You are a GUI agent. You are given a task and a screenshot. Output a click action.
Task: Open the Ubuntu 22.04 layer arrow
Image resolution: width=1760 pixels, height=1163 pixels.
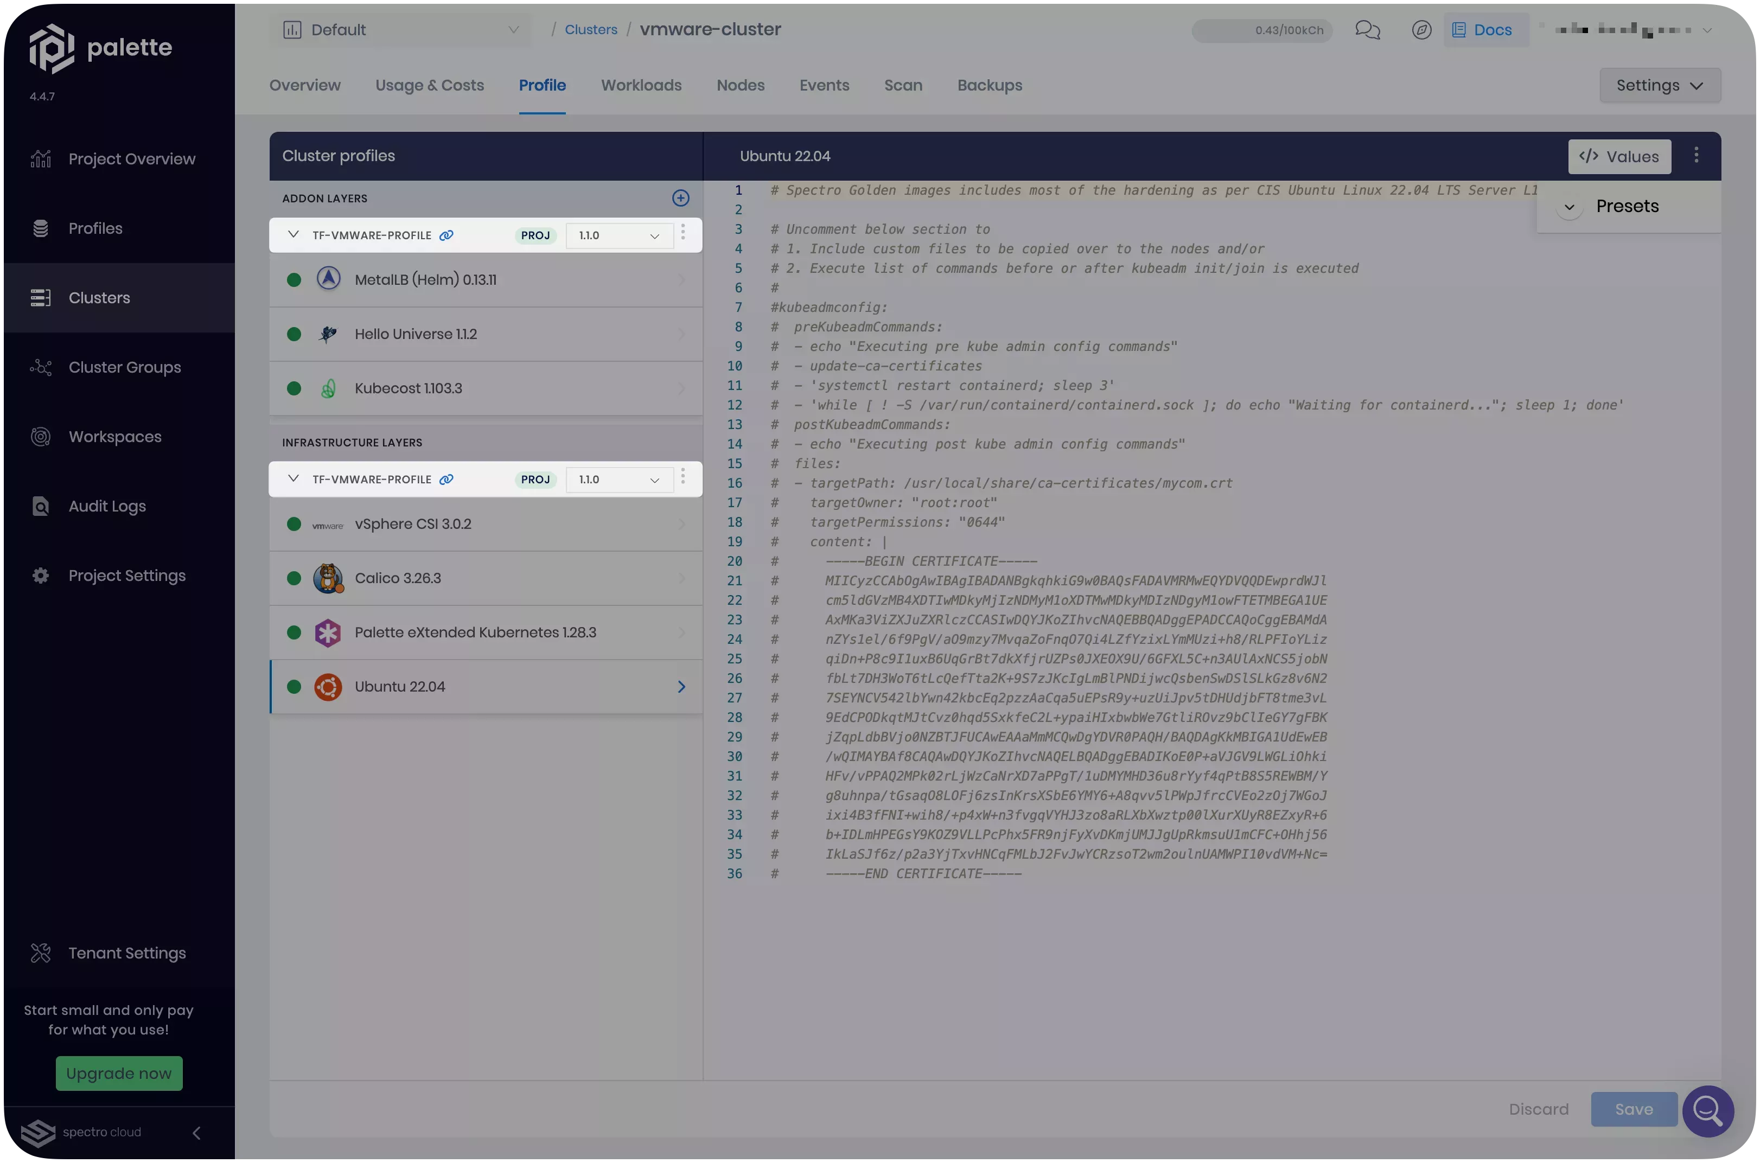click(681, 687)
